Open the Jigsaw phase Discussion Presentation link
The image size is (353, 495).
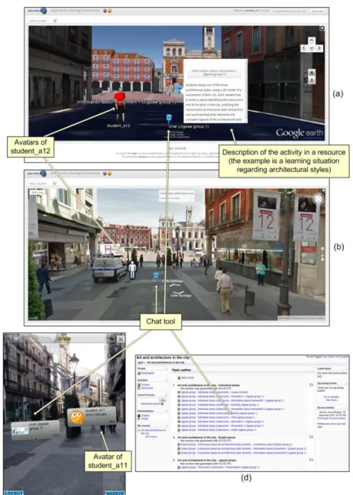pyautogui.click(x=219, y=467)
